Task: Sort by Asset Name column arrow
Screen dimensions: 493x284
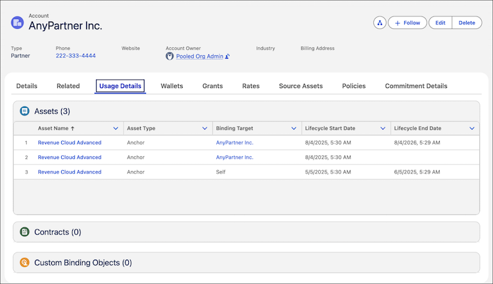Action: (72, 128)
